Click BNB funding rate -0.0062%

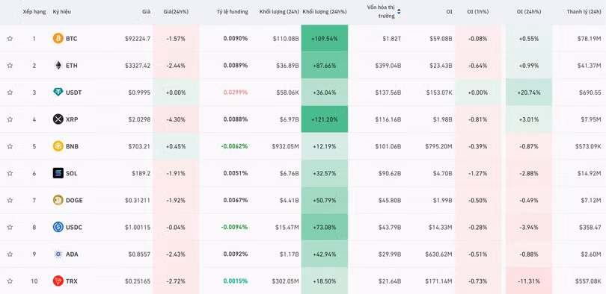click(x=235, y=146)
